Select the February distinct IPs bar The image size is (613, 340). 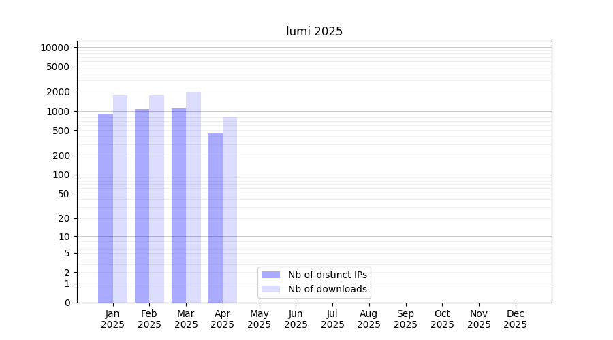pyautogui.click(x=142, y=206)
